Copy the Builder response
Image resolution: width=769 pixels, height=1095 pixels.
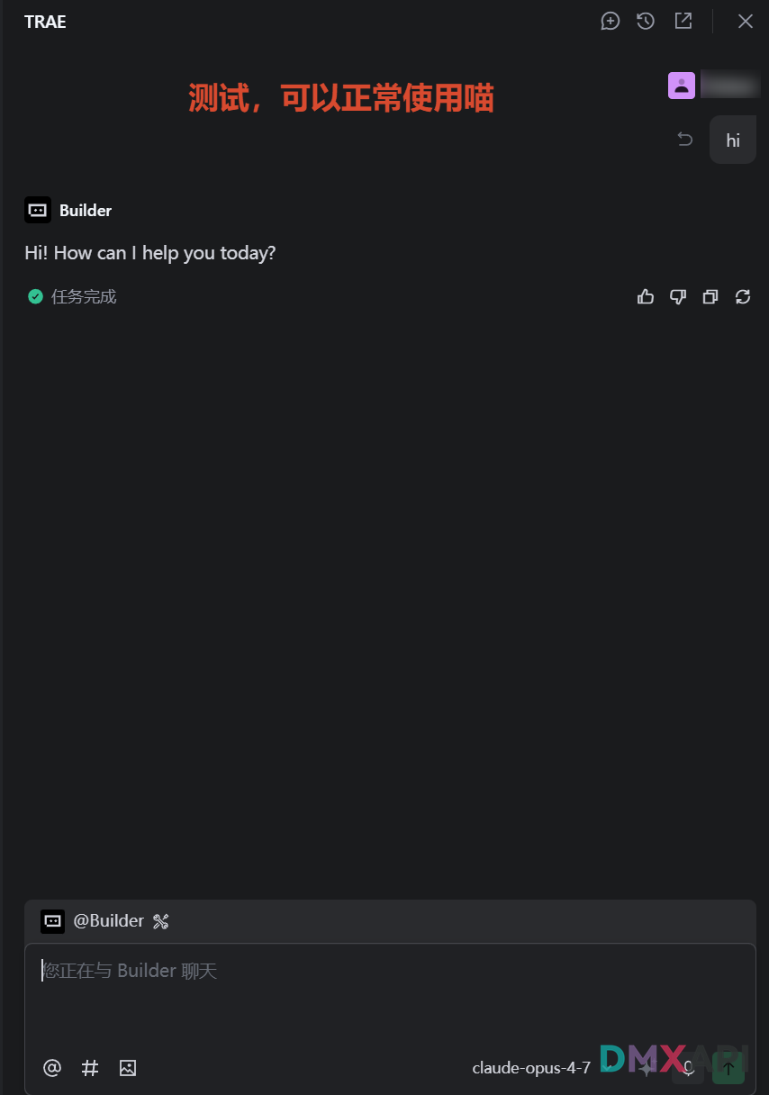click(710, 296)
